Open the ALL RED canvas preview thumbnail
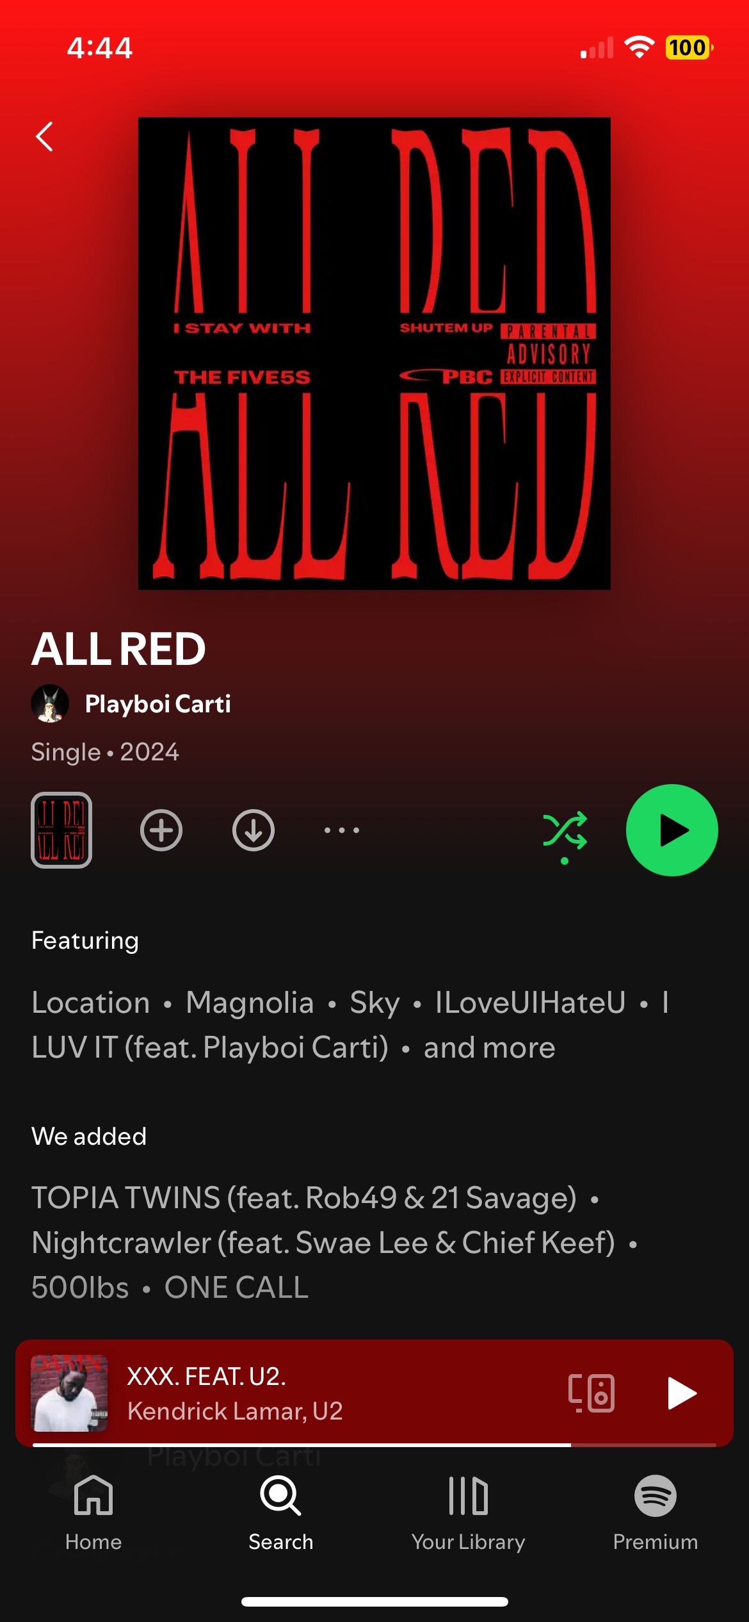 [x=61, y=830]
